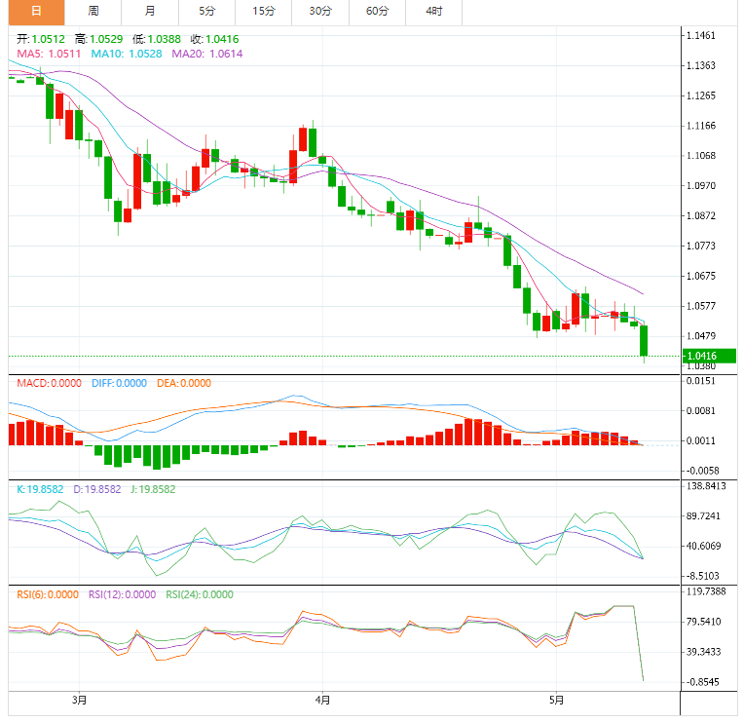Switch to the 月 monthly tab
The width and height of the screenshot is (744, 723).
point(150,12)
